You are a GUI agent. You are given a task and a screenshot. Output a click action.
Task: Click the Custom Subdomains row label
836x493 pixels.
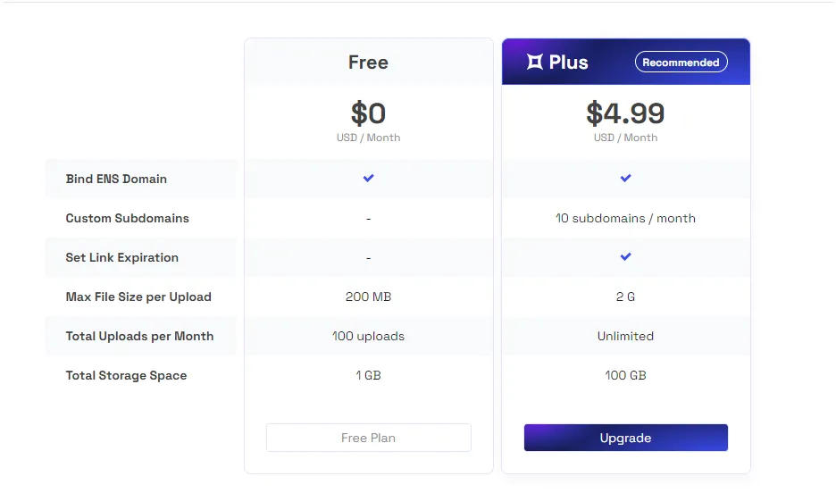coord(127,218)
